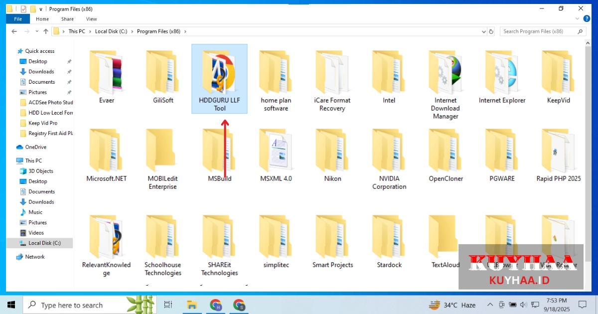Click This PC in the address bar
This screenshot has width=598, height=314.
pyautogui.click(x=77, y=31)
